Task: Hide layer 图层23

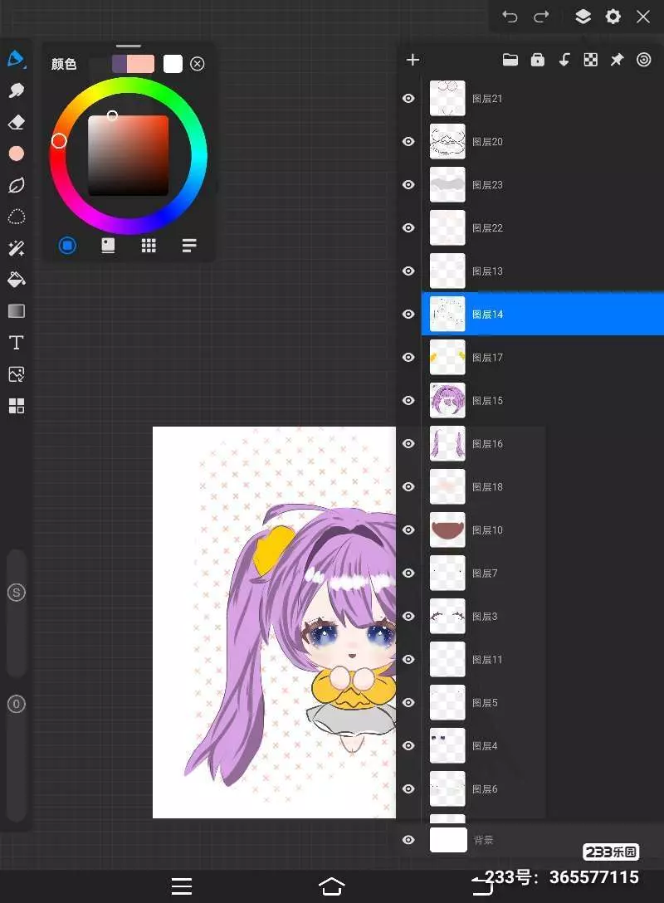Action: (x=408, y=185)
